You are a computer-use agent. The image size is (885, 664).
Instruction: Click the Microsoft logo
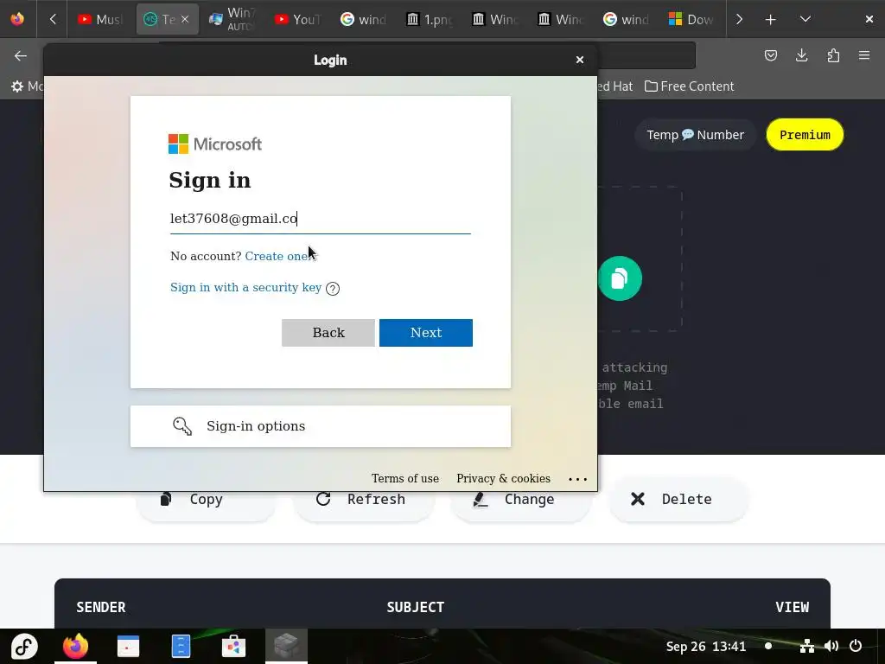coord(215,144)
